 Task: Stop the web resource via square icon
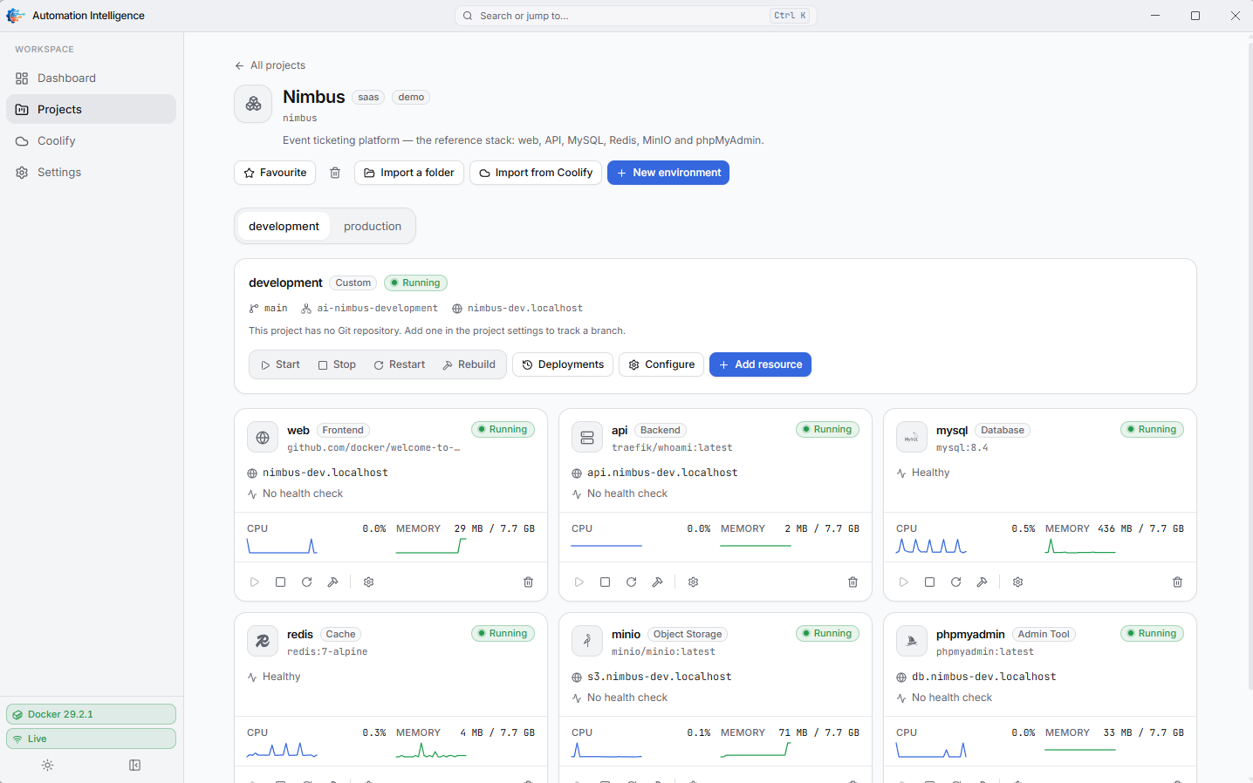click(281, 582)
